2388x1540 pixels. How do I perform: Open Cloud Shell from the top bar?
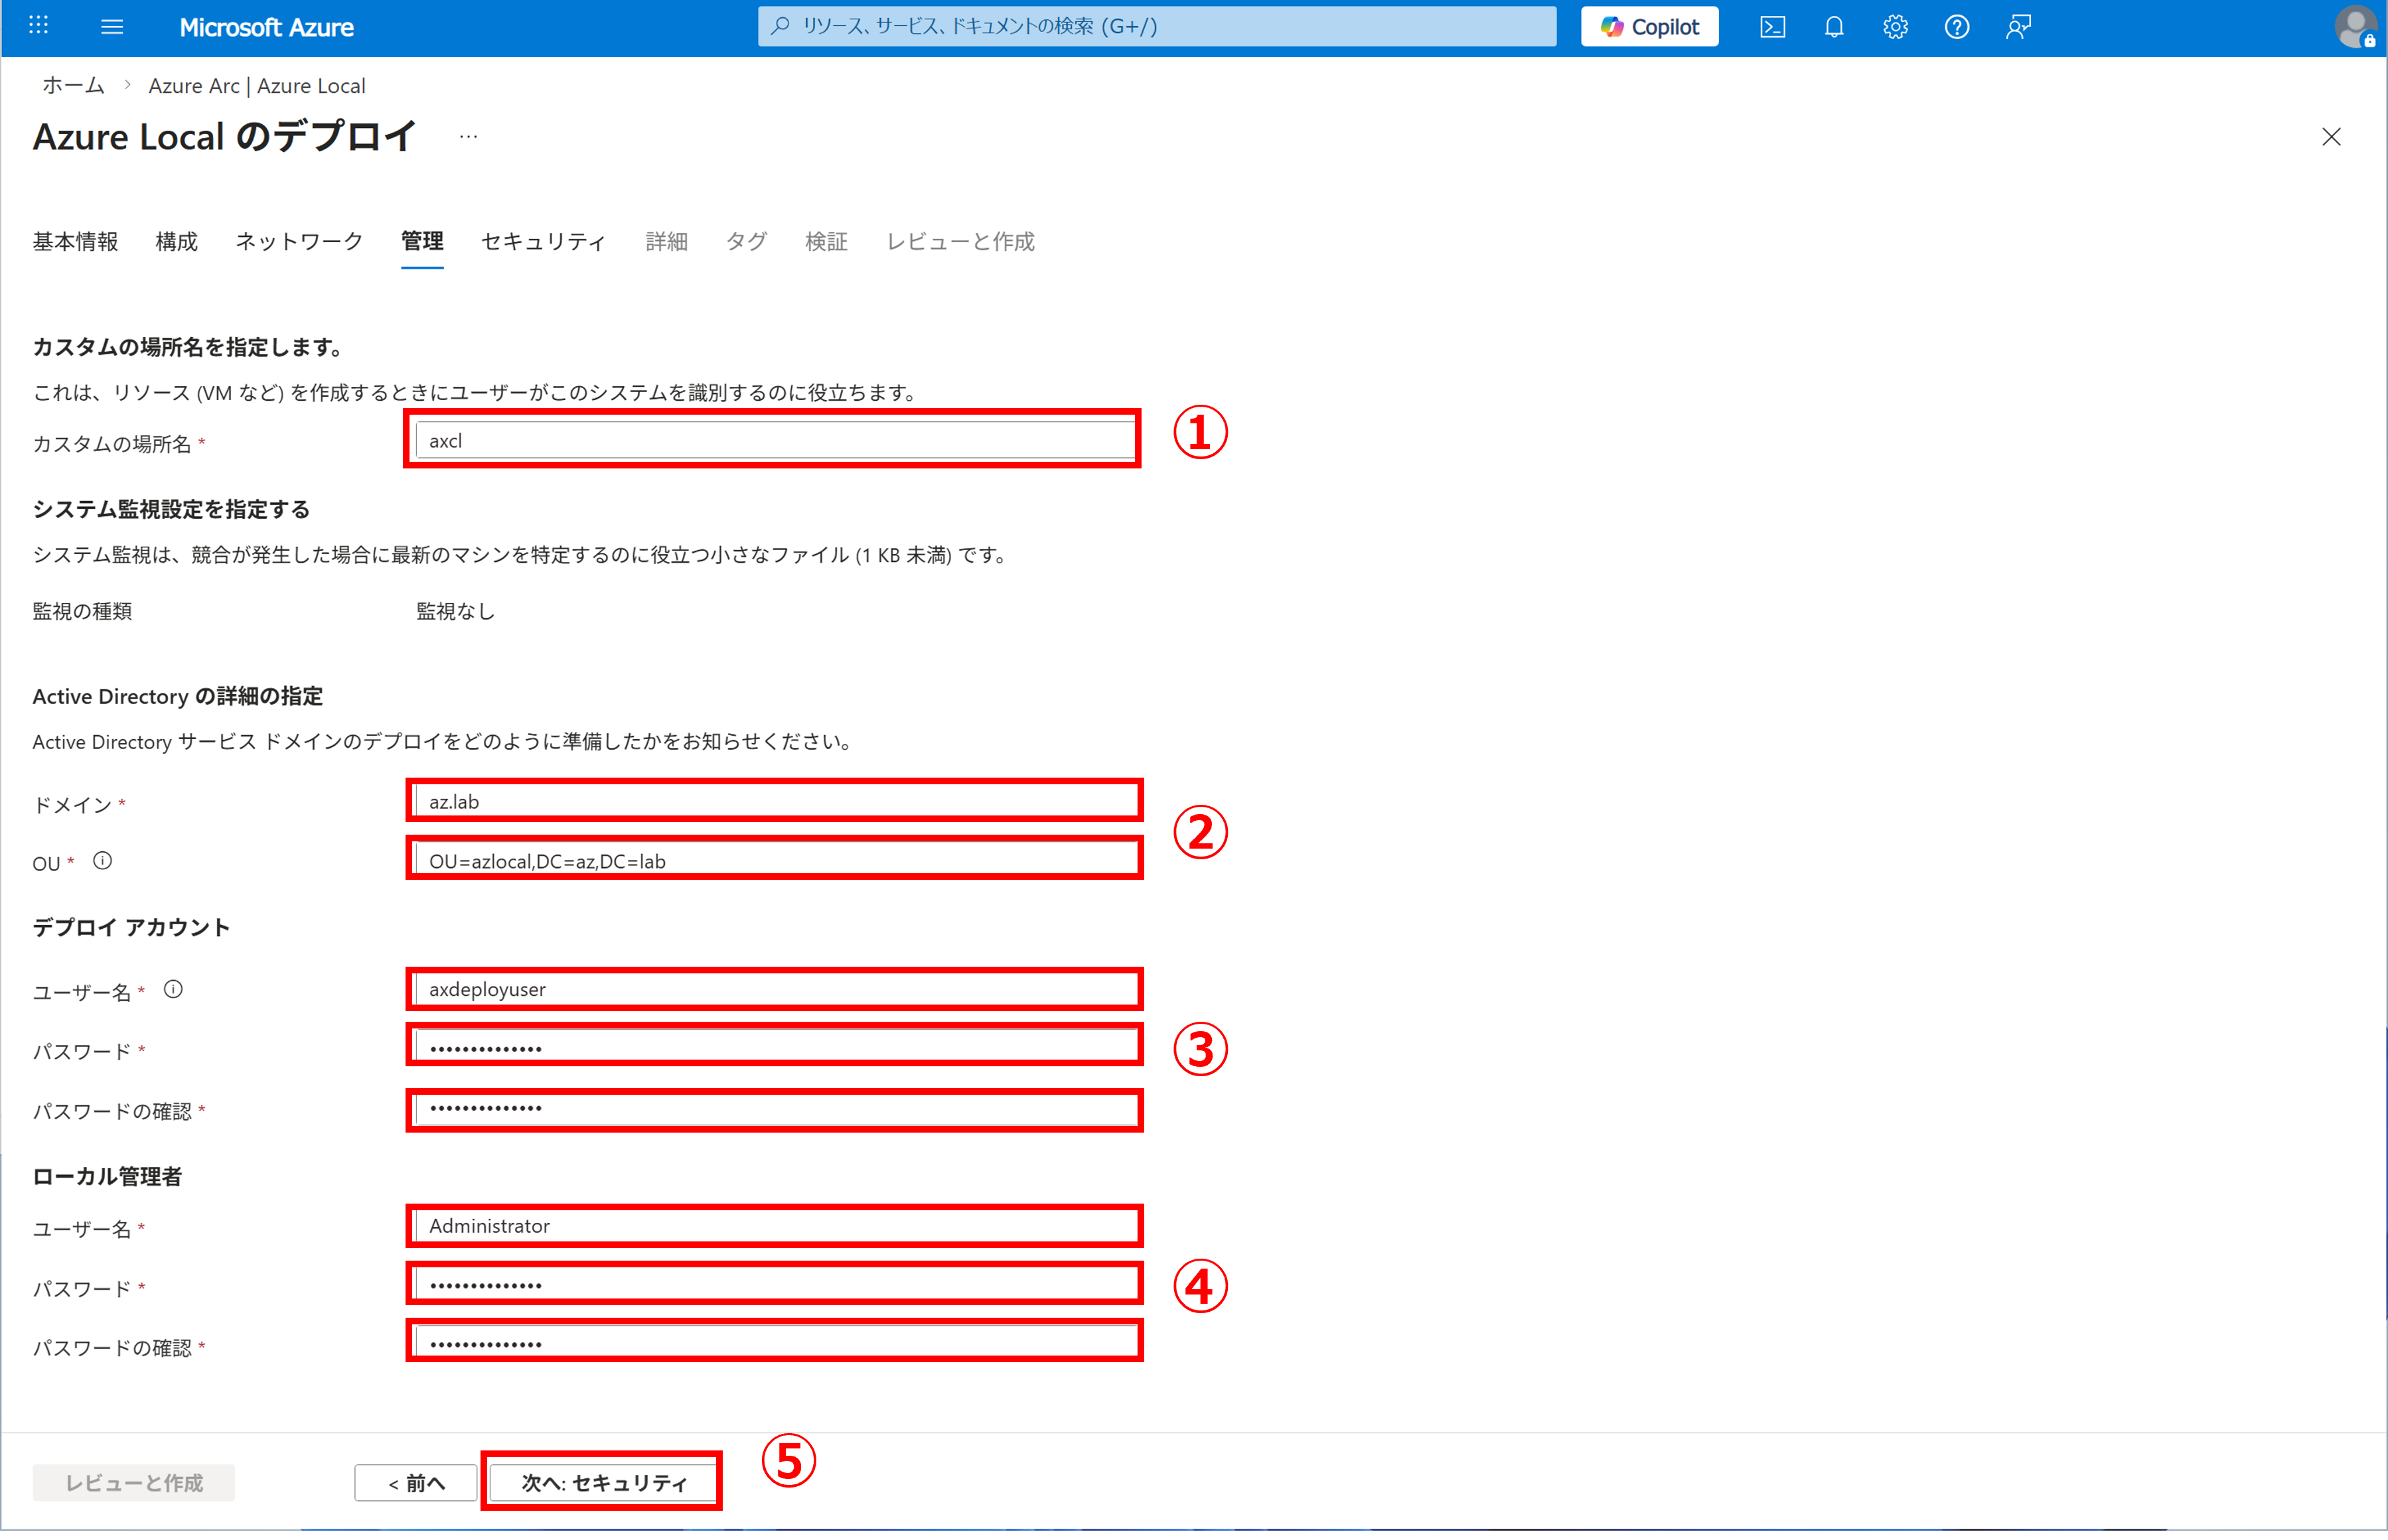(x=1772, y=27)
